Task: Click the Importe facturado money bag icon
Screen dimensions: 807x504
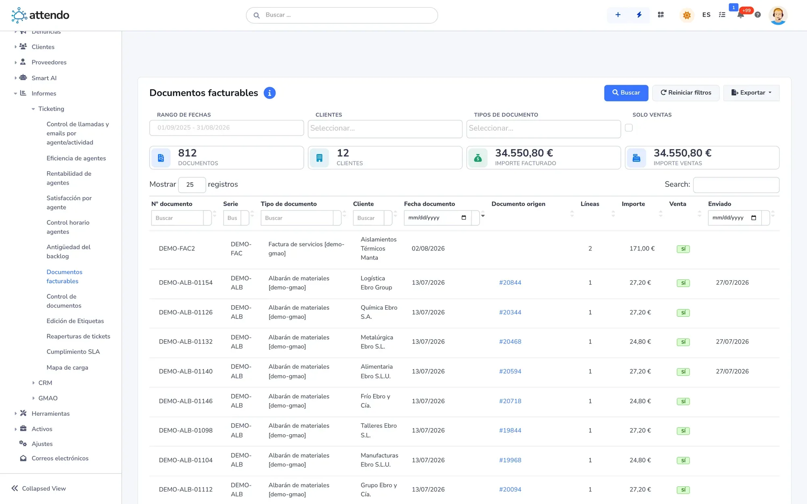Action: click(x=478, y=158)
